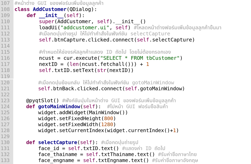Click setCurrentIndex on line 128

pos(82,130)
